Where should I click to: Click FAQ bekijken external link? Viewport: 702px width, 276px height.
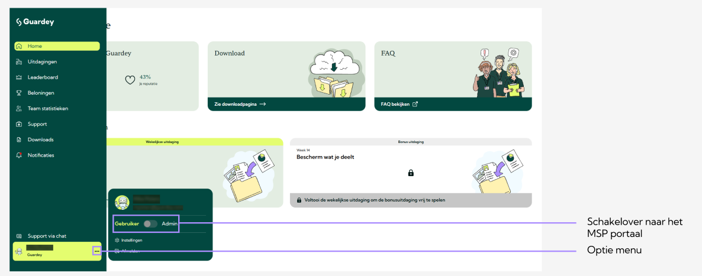[400, 104]
